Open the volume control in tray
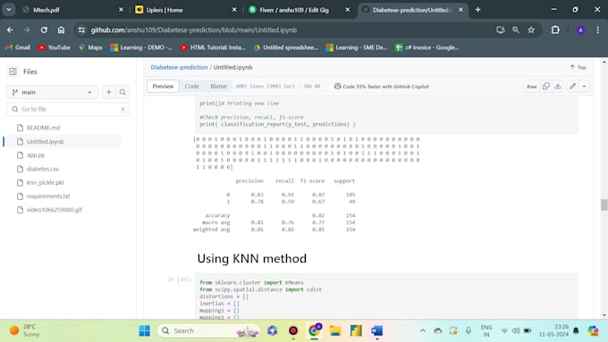This screenshot has width=608, height=342. point(516,330)
